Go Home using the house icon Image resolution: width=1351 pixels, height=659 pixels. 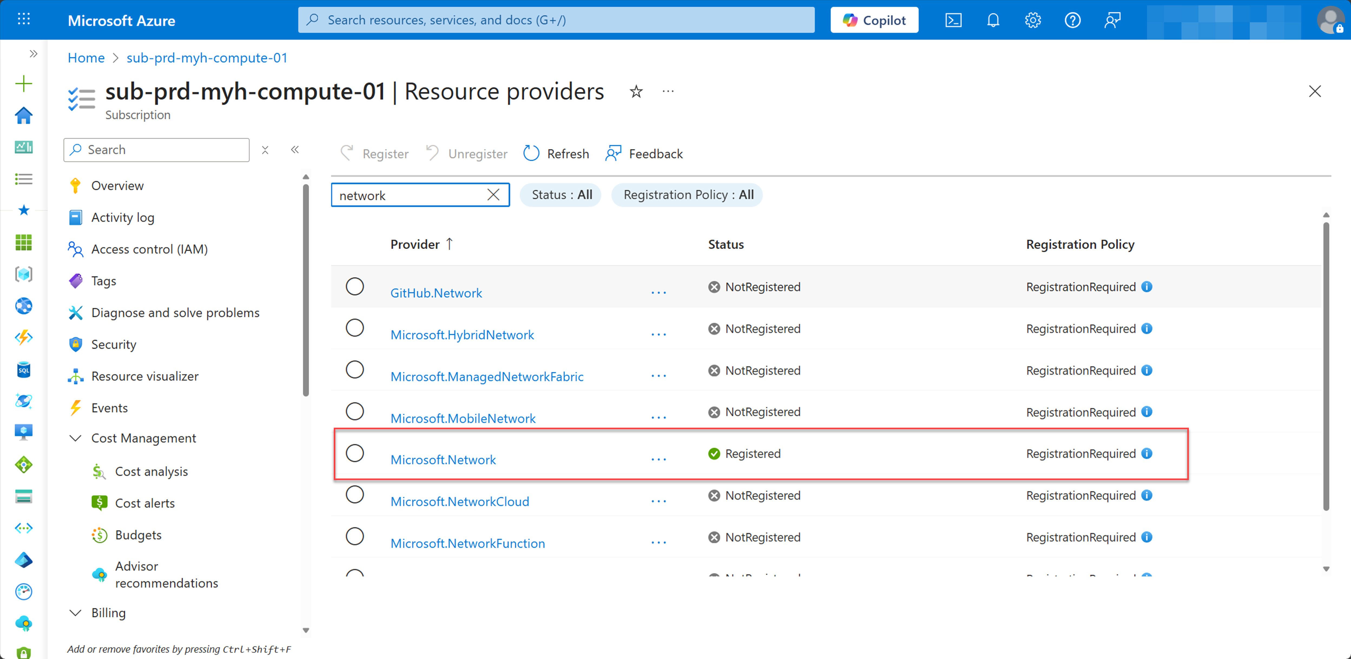point(23,115)
